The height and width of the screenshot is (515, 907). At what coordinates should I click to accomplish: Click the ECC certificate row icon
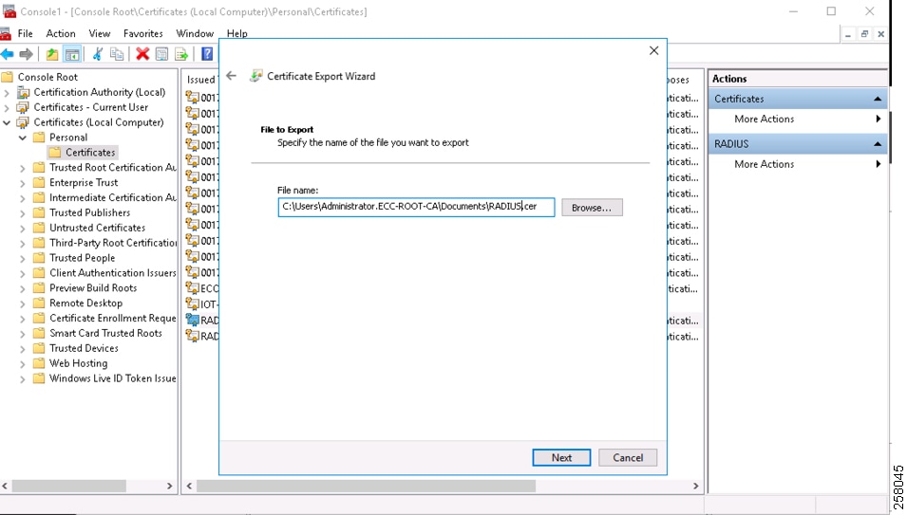point(193,287)
